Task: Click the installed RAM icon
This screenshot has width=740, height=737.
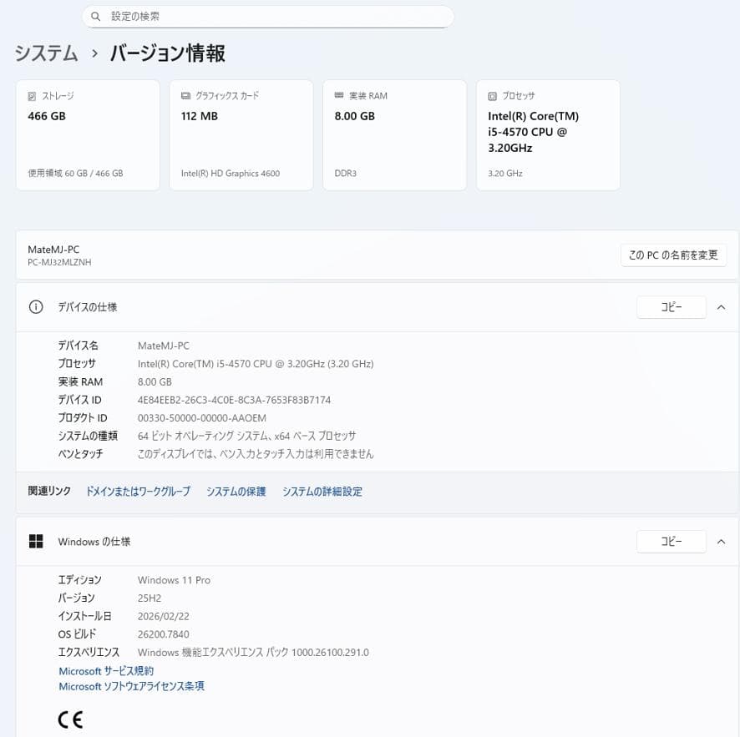Action: (339, 95)
